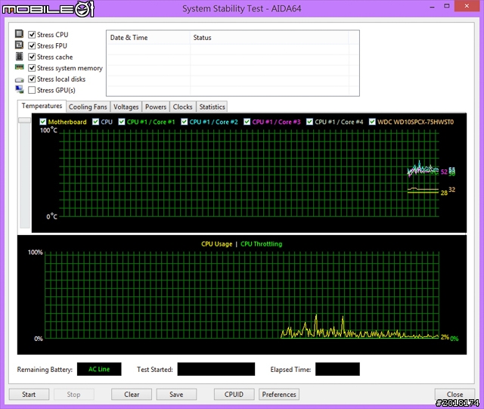Click the monitor icon beside Stress GPU(s)
This screenshot has width=484, height=409.
19,90
